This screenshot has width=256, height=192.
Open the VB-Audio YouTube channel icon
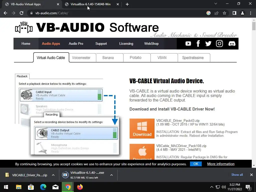click(188, 43)
